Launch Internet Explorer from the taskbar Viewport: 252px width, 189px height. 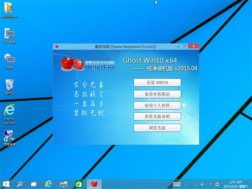48,184
